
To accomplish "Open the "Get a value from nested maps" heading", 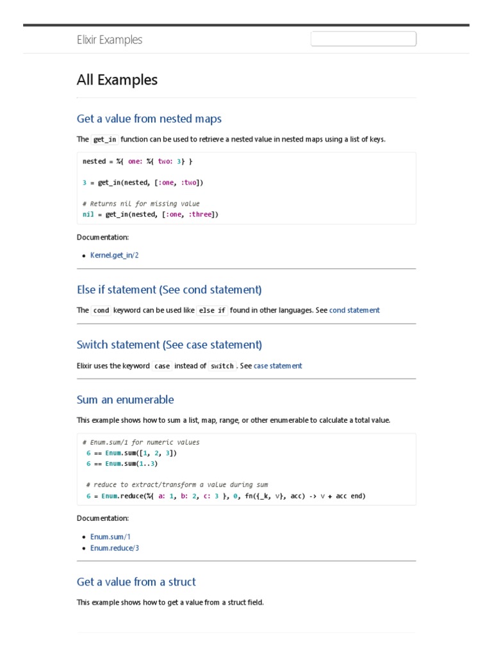I will 149,119.
